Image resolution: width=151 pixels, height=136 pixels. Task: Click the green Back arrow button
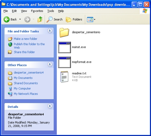(x=7, y=19)
